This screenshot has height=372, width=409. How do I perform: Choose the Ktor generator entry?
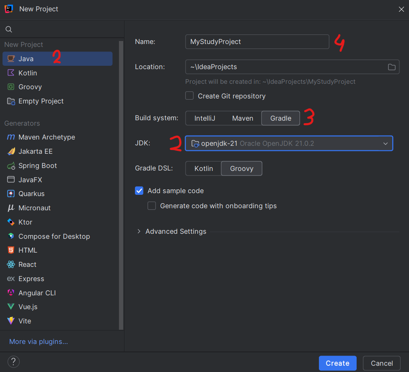57,222
